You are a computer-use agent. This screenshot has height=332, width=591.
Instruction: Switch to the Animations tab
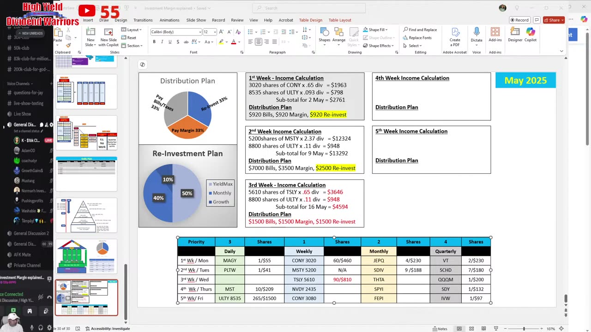click(169, 20)
